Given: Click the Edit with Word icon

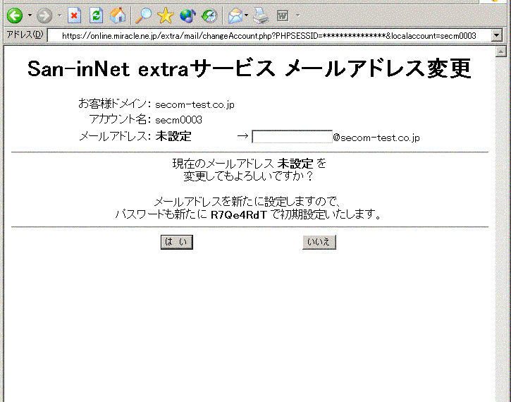Looking at the screenshot, I should pyautogui.click(x=283, y=15).
